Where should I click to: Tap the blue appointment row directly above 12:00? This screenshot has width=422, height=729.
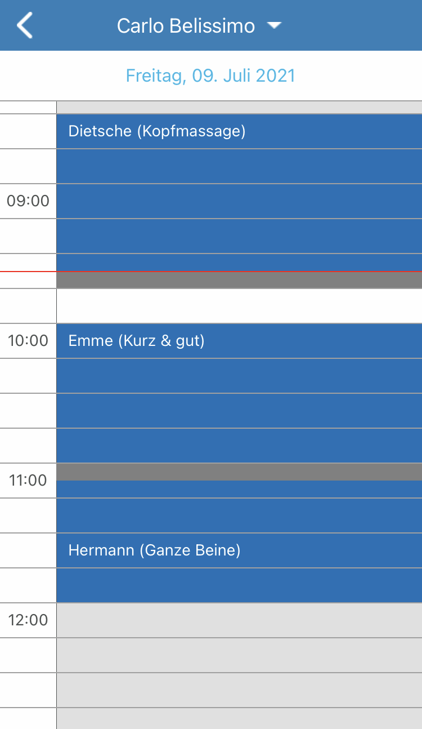[x=239, y=585]
